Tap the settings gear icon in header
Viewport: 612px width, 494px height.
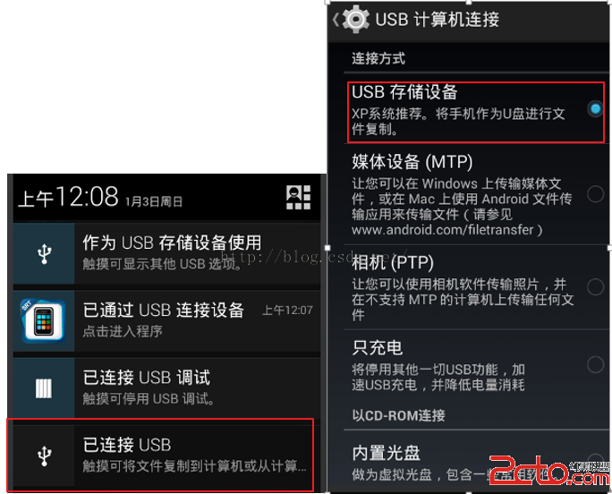tap(355, 19)
